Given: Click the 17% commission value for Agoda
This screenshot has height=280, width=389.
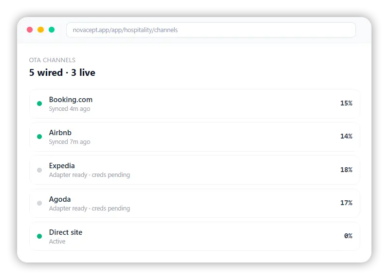Looking at the screenshot, I should click(346, 203).
